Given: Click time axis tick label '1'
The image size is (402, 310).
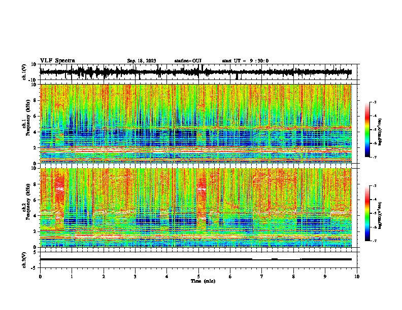Looking at the screenshot, I should pyautogui.click(x=72, y=277).
